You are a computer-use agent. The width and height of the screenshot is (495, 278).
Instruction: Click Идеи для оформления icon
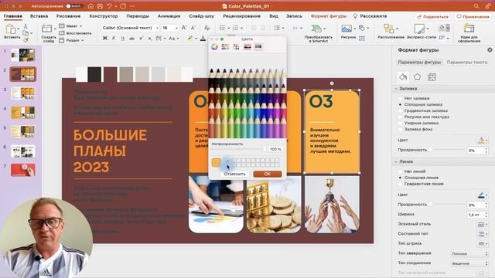click(x=469, y=29)
